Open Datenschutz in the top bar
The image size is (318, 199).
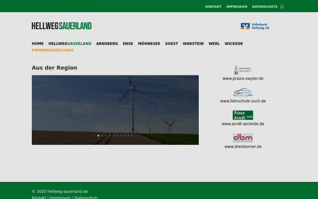tap(264, 7)
